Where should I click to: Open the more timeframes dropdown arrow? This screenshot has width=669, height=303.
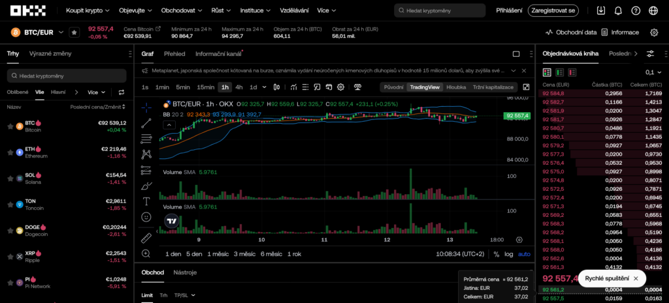click(x=265, y=87)
